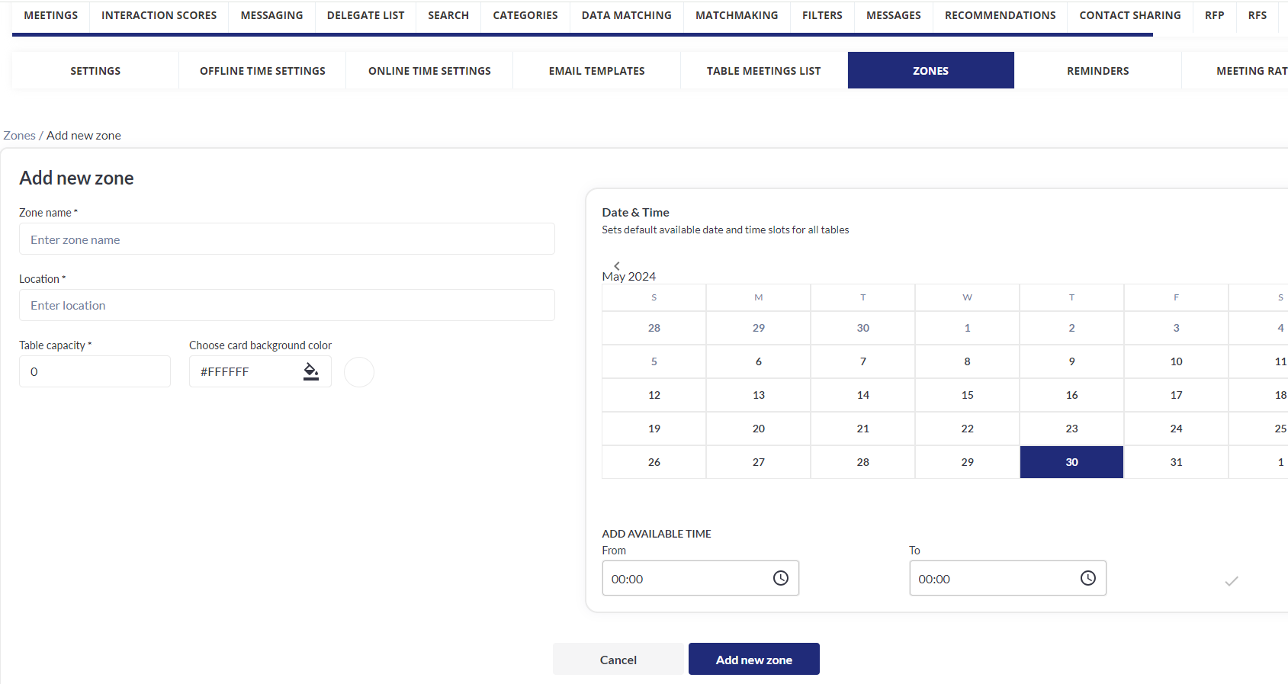1288x684 pixels.
Task: Click the hex color code field #FFFFFF
Action: pyautogui.click(x=244, y=372)
